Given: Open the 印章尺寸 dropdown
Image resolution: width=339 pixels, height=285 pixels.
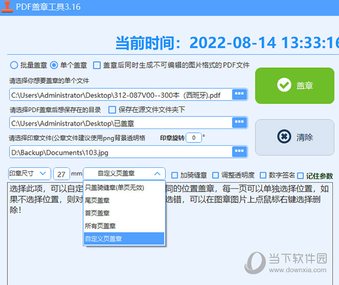Looking at the screenshot, I should click(29, 174).
